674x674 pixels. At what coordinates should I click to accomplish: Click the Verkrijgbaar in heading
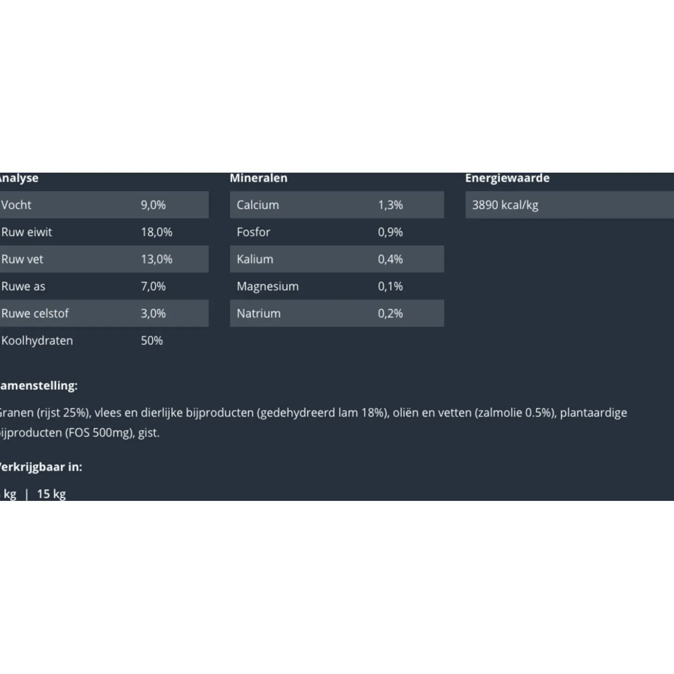coord(41,467)
